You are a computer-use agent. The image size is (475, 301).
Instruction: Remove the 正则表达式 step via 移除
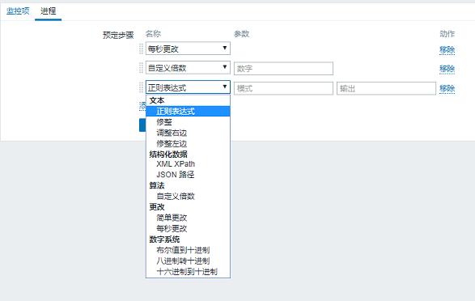tap(447, 89)
